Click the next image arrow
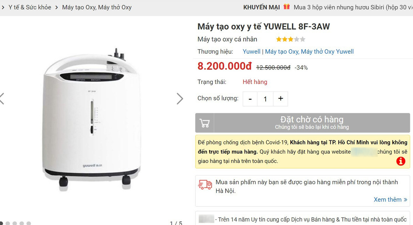413x225 pixels. click(x=180, y=99)
